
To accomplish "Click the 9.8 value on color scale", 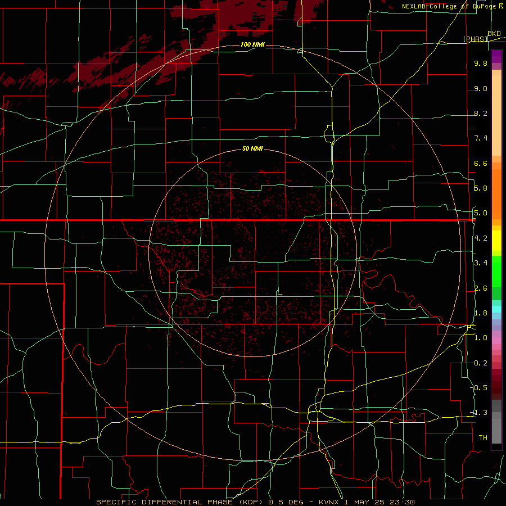I will coord(481,63).
